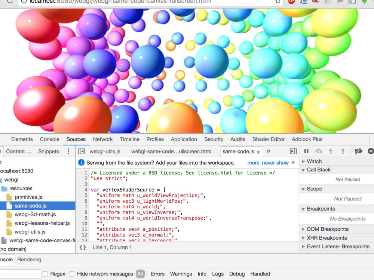
Task: Open the Audits tab
Action: (237, 139)
